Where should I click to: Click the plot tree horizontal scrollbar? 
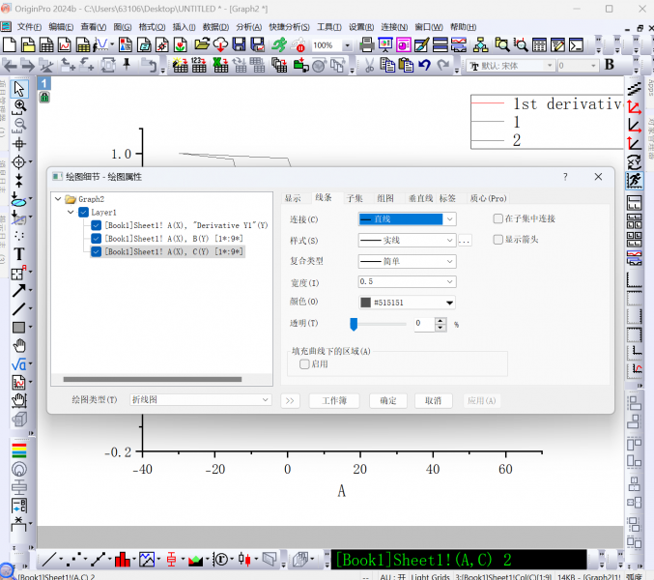[153, 379]
